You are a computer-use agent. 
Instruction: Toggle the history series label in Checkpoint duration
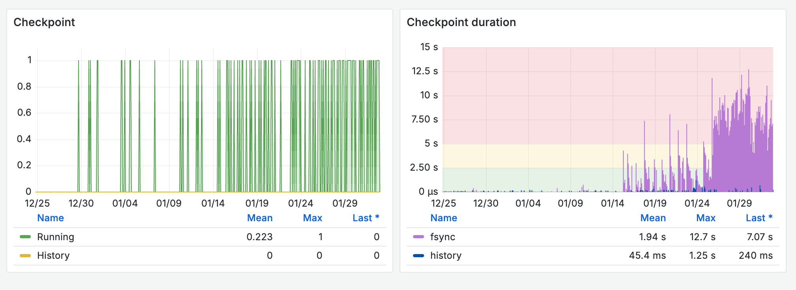pos(446,256)
